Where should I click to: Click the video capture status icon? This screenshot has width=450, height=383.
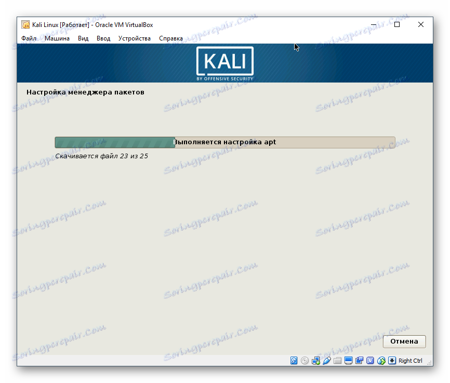click(359, 360)
